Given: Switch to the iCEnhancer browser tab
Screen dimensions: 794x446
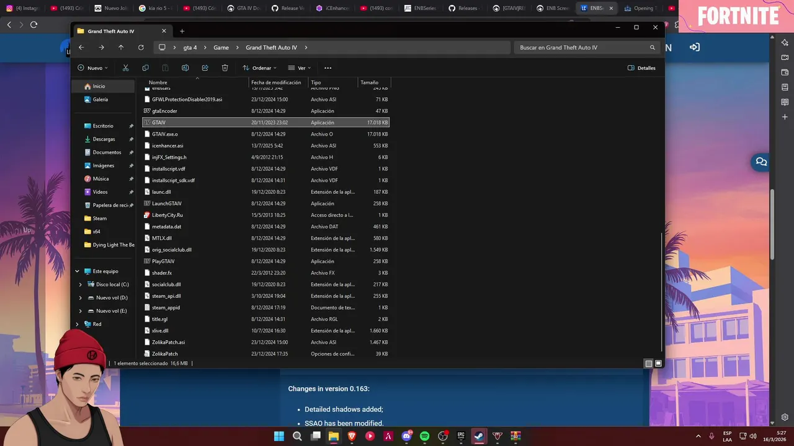Looking at the screenshot, I should [x=332, y=8].
